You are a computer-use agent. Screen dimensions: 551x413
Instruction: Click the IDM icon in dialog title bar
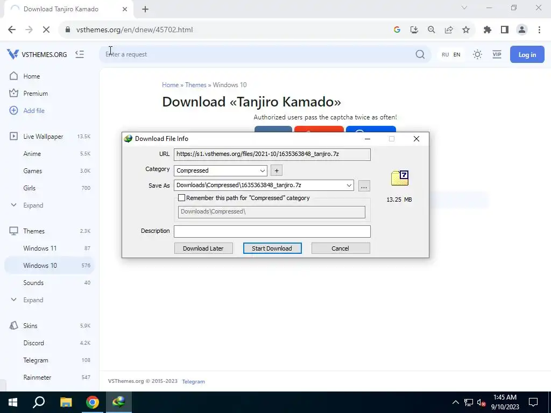pyautogui.click(x=128, y=139)
